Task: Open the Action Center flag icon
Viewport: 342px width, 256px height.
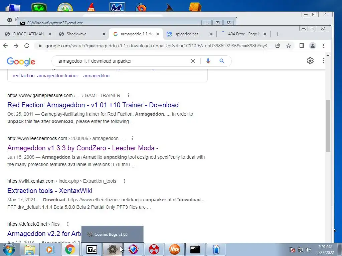Action: 292,250
